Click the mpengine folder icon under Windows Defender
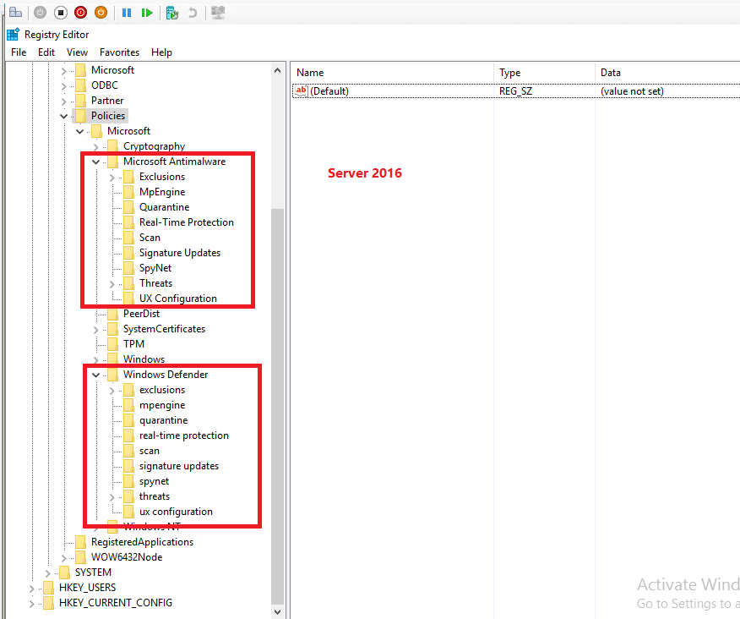The width and height of the screenshot is (740, 619). pos(129,405)
